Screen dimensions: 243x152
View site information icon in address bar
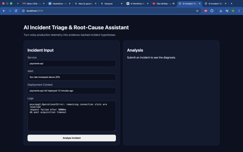(23, 11)
